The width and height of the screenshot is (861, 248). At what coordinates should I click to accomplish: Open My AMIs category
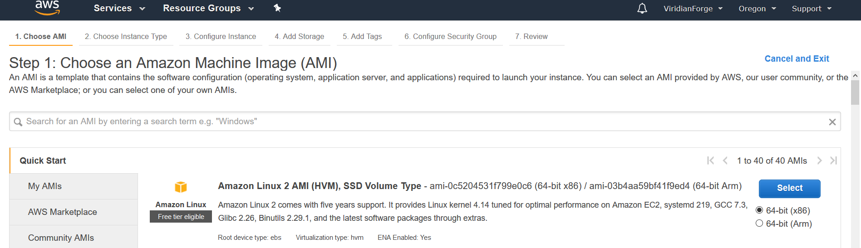click(74, 186)
